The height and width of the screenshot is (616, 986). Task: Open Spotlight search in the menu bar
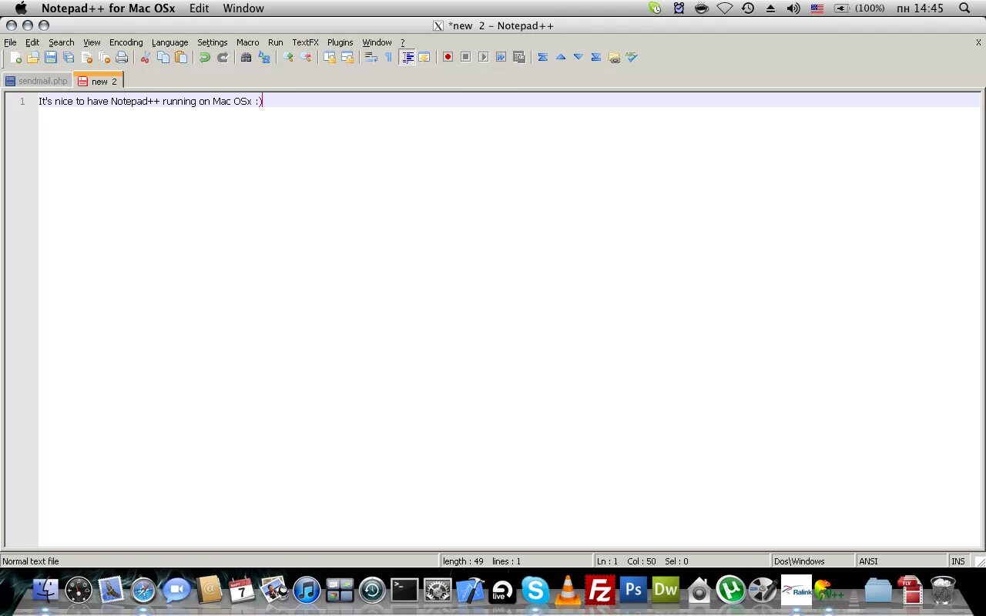point(964,8)
